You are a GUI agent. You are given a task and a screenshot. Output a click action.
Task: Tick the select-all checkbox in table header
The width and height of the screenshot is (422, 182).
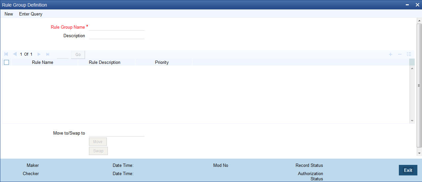click(6, 62)
